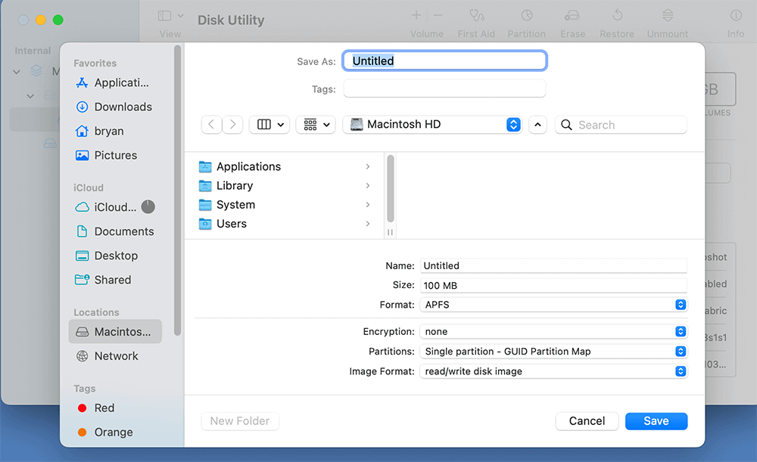Save the new disk image
757x462 pixels.
pyautogui.click(x=655, y=420)
